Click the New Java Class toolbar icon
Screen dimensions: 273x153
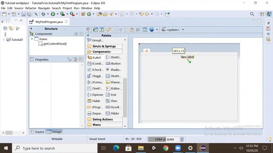89,14
